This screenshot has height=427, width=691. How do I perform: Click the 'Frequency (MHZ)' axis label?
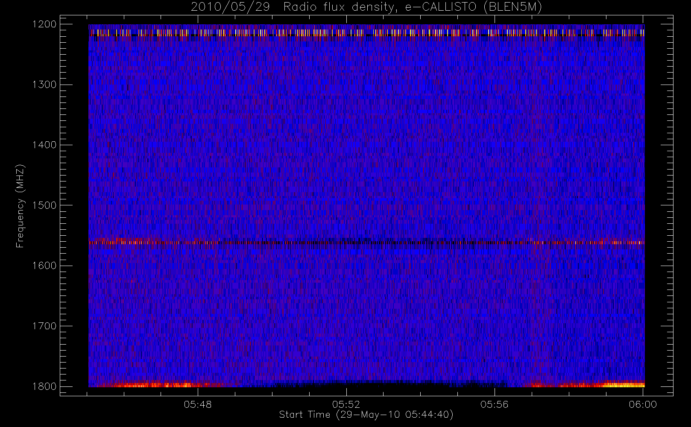pyautogui.click(x=20, y=206)
